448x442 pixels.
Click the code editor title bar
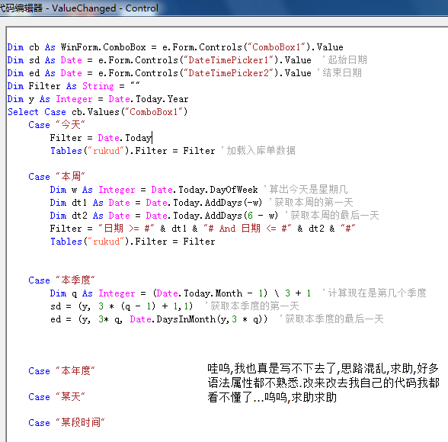(224, 8)
